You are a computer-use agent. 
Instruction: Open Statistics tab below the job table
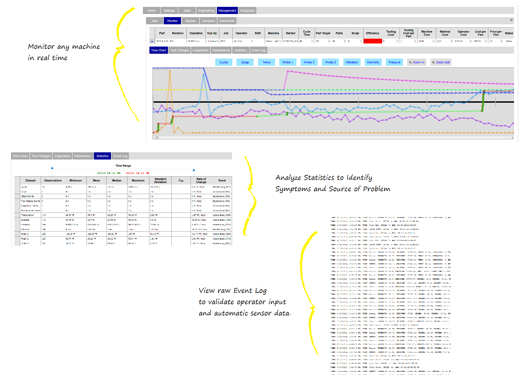click(241, 50)
